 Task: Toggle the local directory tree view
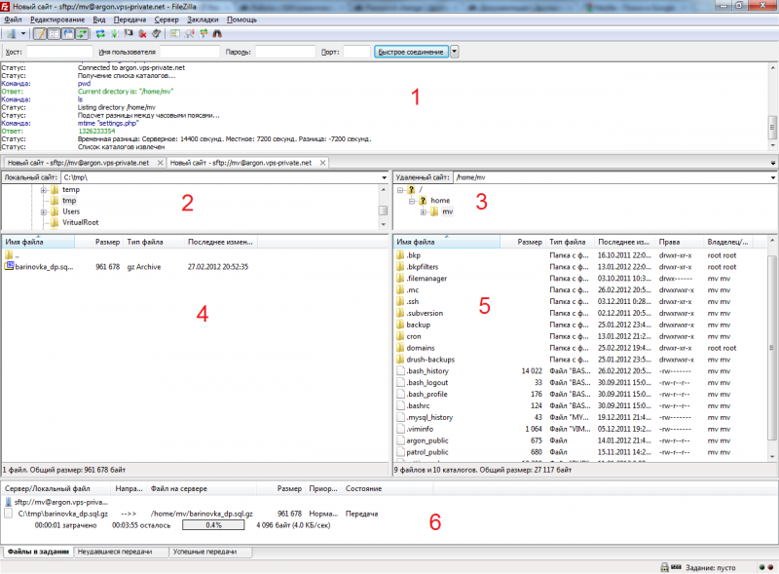point(54,33)
